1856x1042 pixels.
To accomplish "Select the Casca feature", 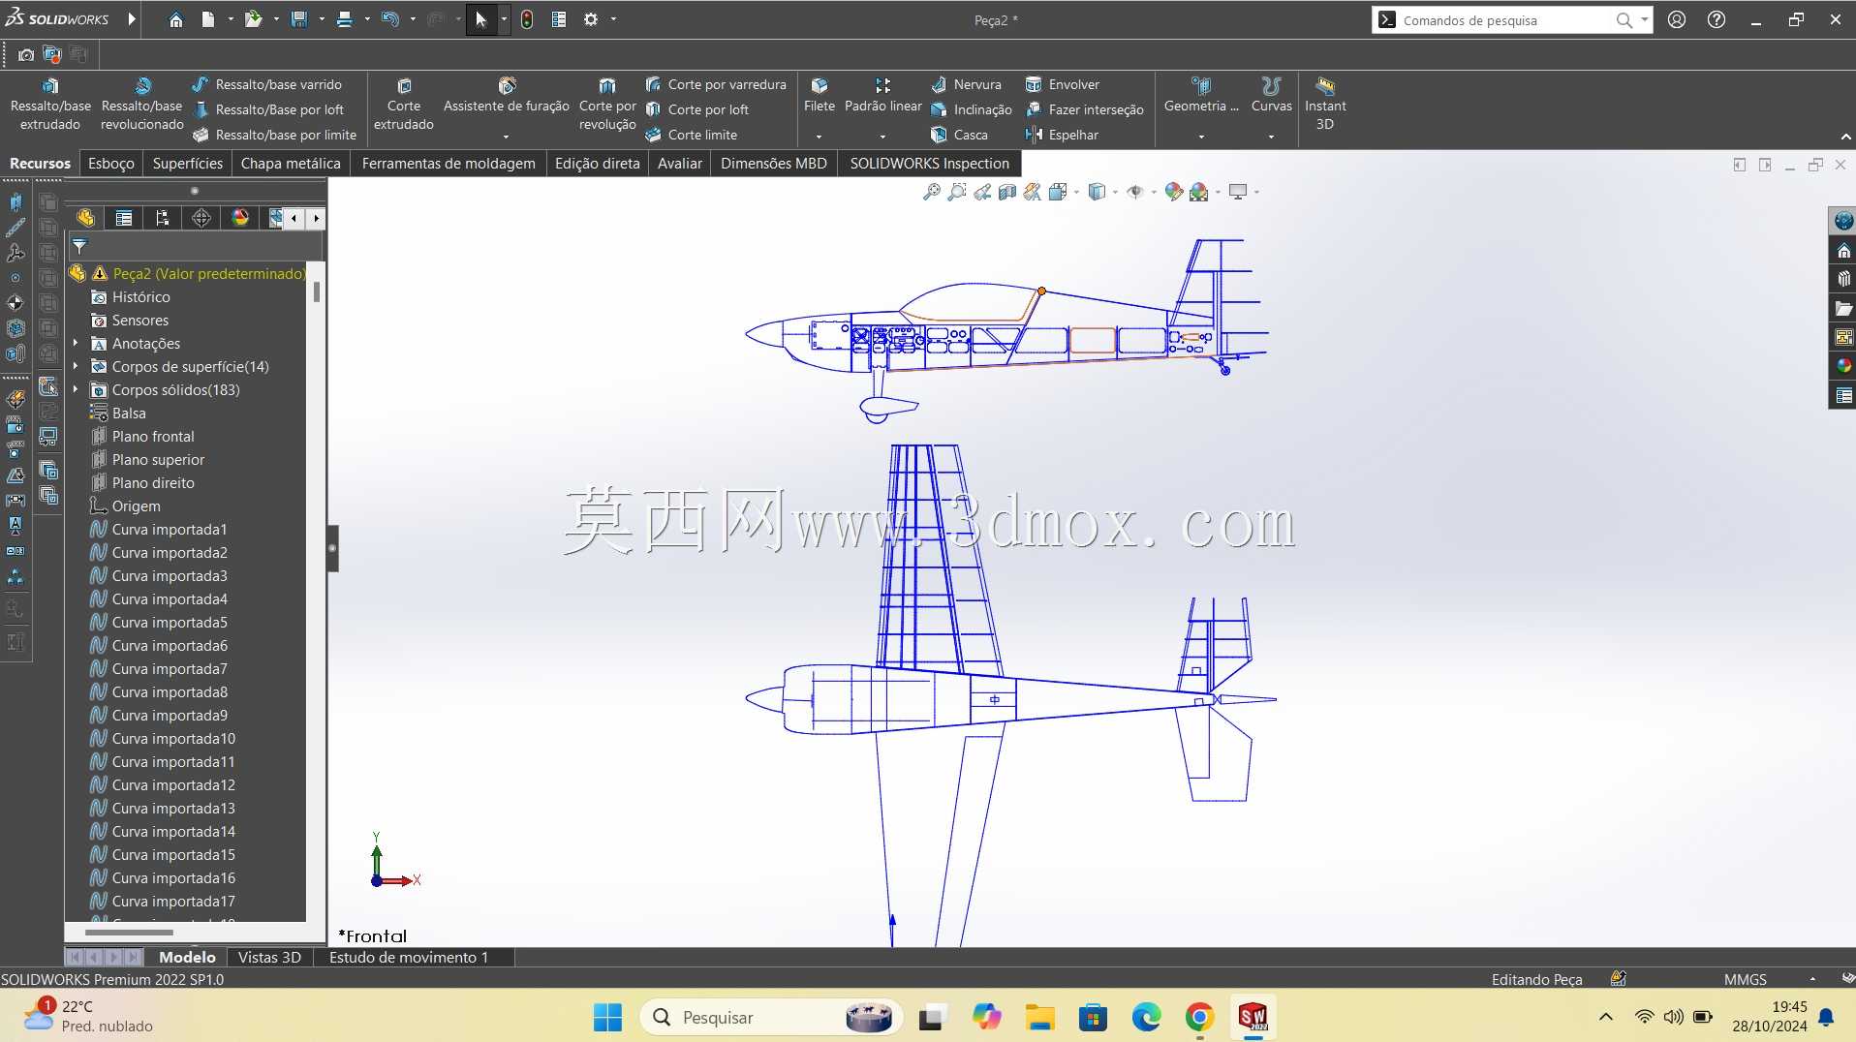I will click(960, 135).
